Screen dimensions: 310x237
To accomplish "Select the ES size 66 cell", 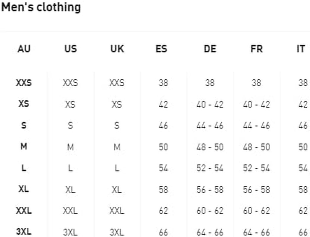I will [163, 232].
